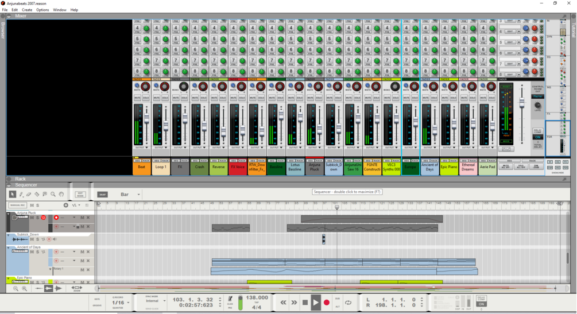Open the Options menu
The image size is (577, 314).
click(x=42, y=10)
